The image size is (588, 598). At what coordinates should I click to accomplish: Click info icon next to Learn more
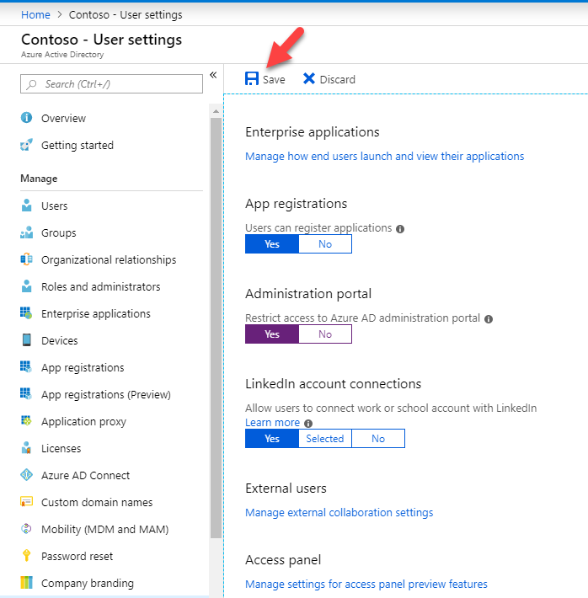coord(308,424)
